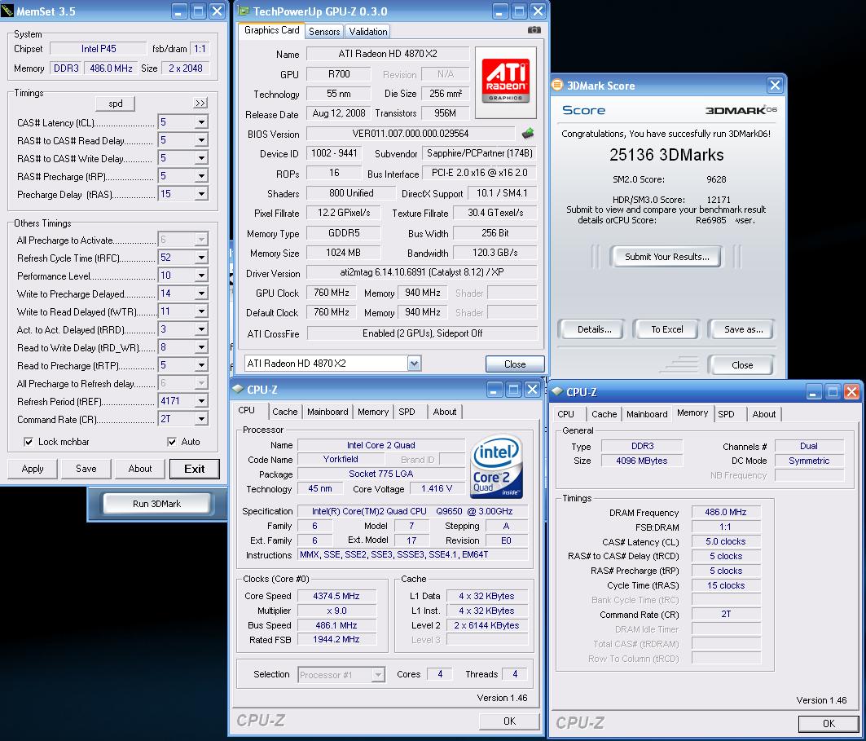Click the Run 3DMark button
Screen dimensions: 866x741
[x=157, y=504]
